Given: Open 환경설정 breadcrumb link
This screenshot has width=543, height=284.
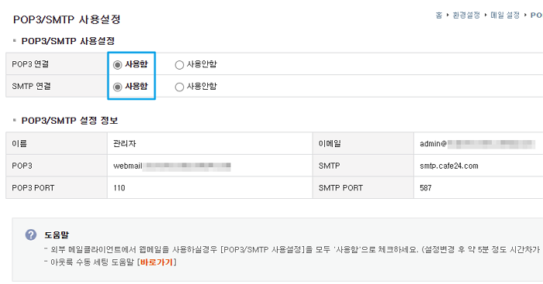Looking at the screenshot, I should tap(466, 15).
